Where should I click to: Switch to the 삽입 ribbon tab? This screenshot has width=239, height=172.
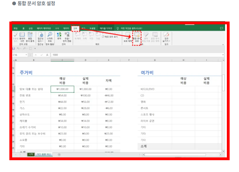coord(31,28)
